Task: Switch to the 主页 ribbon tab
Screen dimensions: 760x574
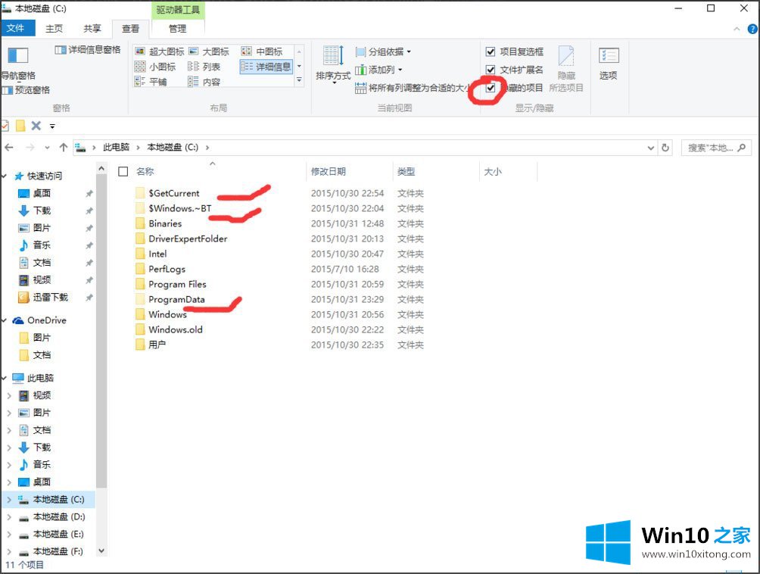Action: [x=55, y=29]
